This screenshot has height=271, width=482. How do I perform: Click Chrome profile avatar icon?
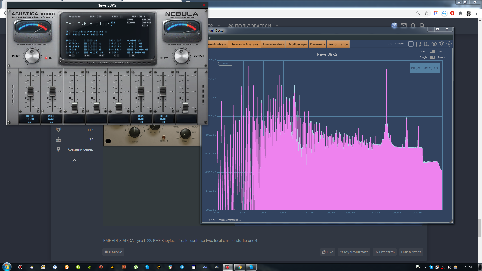[x=468, y=13]
